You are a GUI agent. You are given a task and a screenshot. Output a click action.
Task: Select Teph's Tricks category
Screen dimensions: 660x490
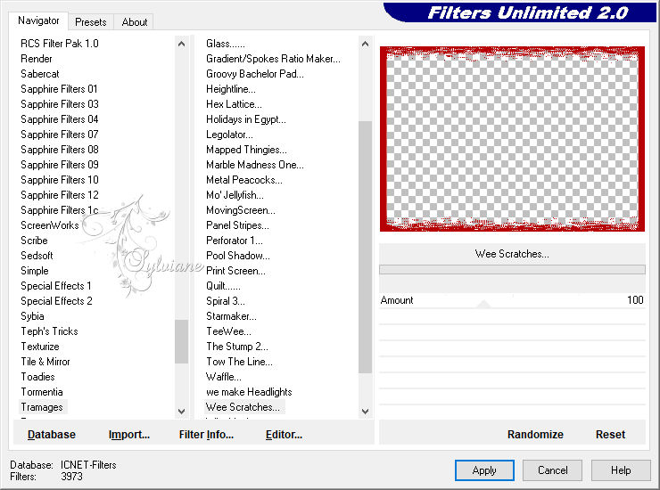click(x=49, y=331)
